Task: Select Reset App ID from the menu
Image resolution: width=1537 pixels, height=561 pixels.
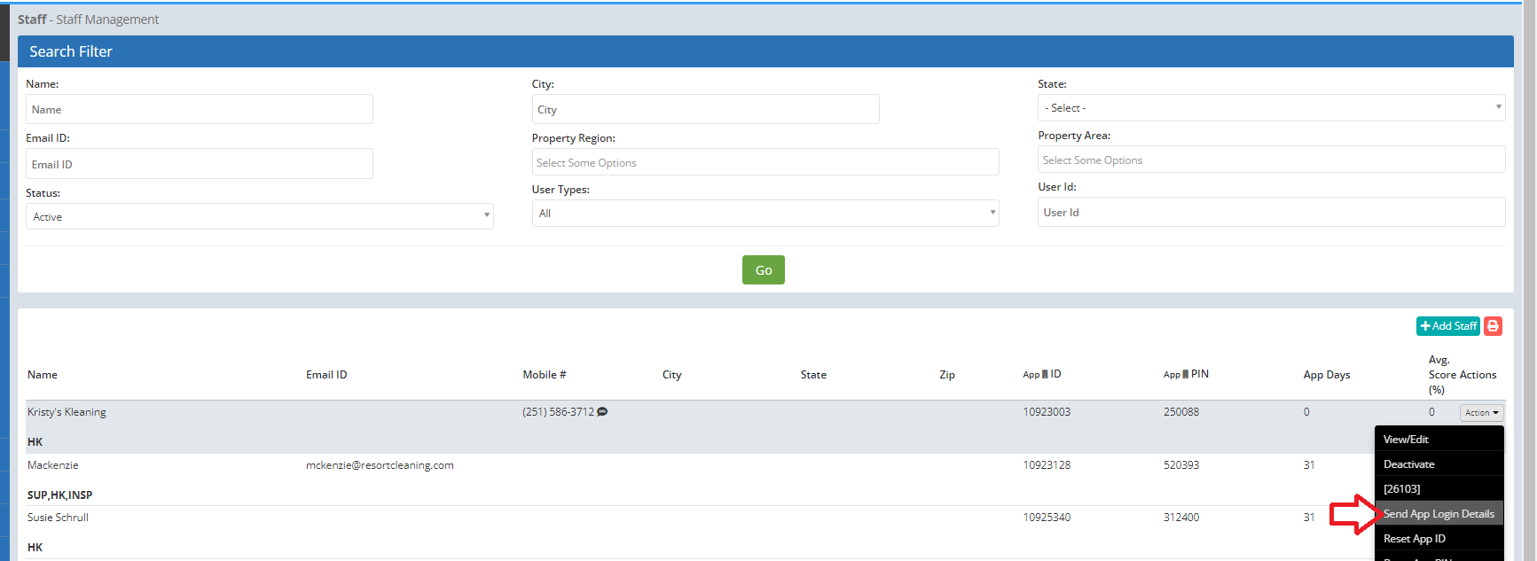Action: point(1414,539)
